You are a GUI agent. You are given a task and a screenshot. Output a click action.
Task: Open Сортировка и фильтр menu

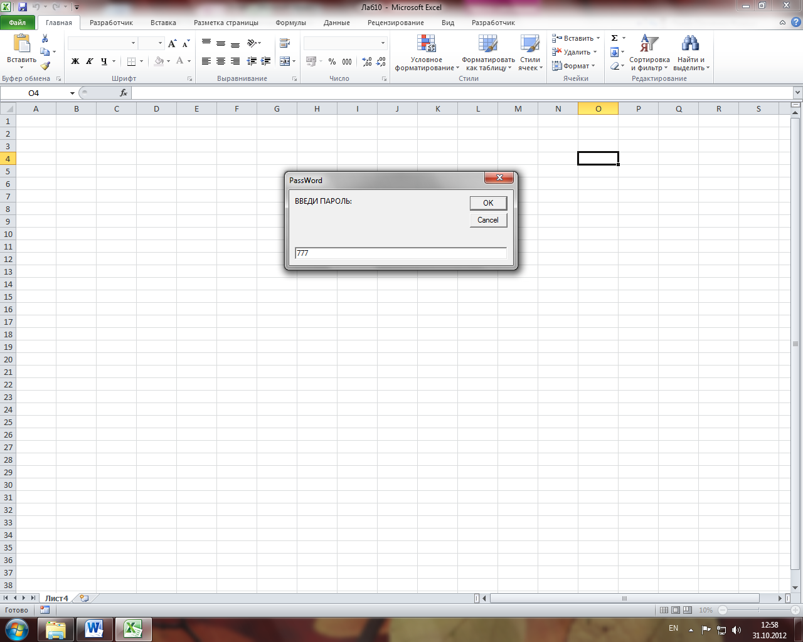(x=649, y=53)
